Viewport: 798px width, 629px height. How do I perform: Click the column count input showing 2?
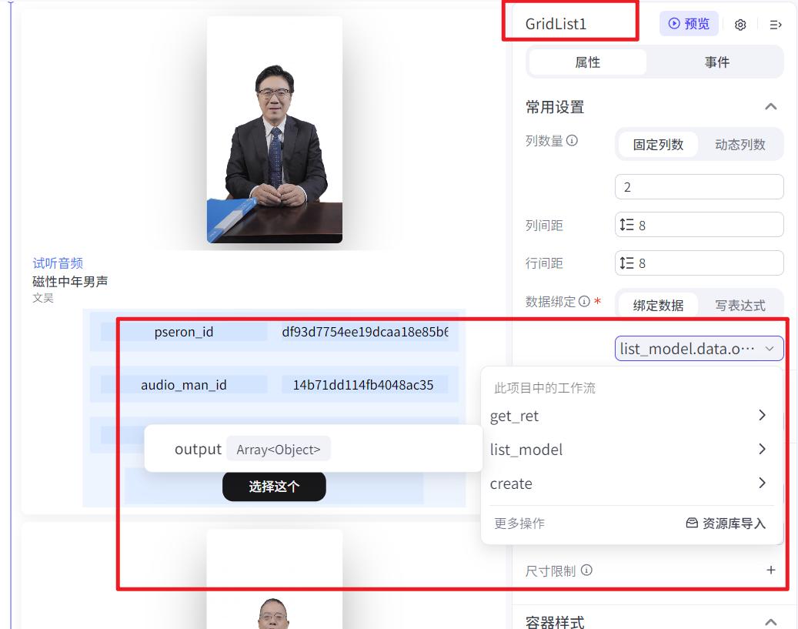coord(699,186)
